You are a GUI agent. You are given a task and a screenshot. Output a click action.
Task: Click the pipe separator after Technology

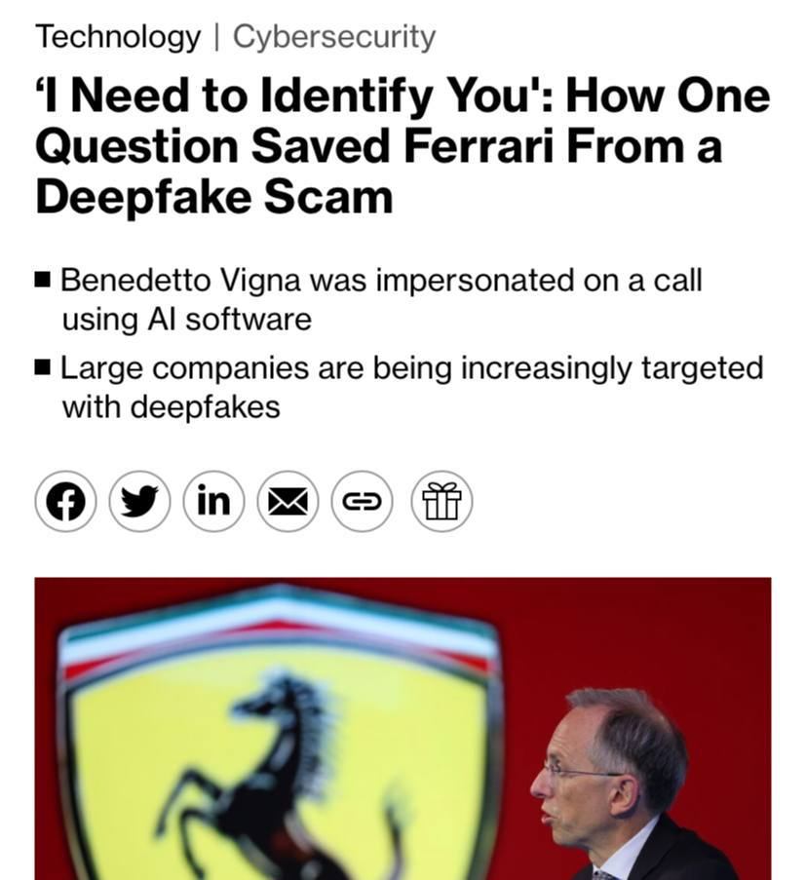tap(216, 38)
